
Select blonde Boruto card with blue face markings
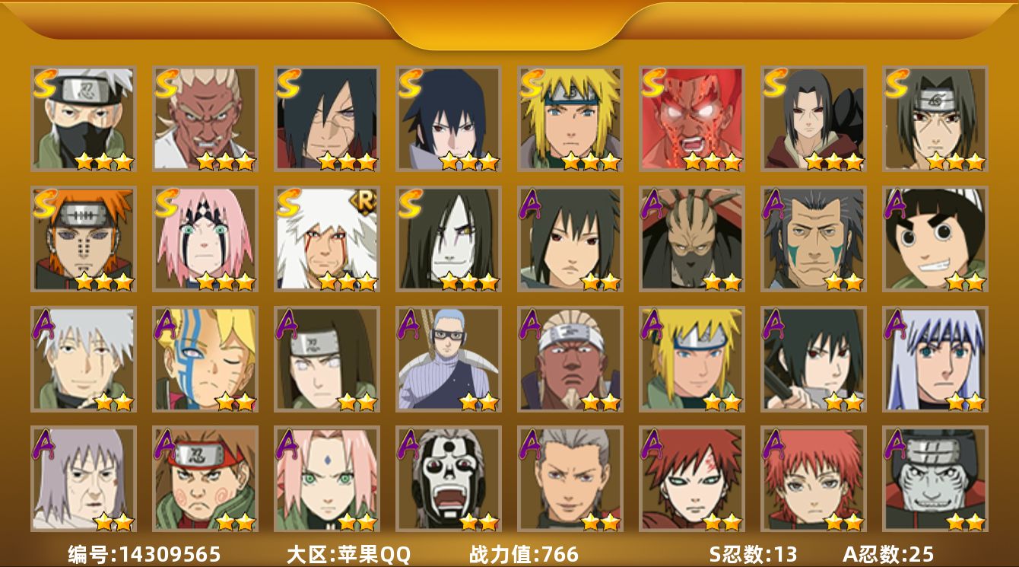(205, 359)
